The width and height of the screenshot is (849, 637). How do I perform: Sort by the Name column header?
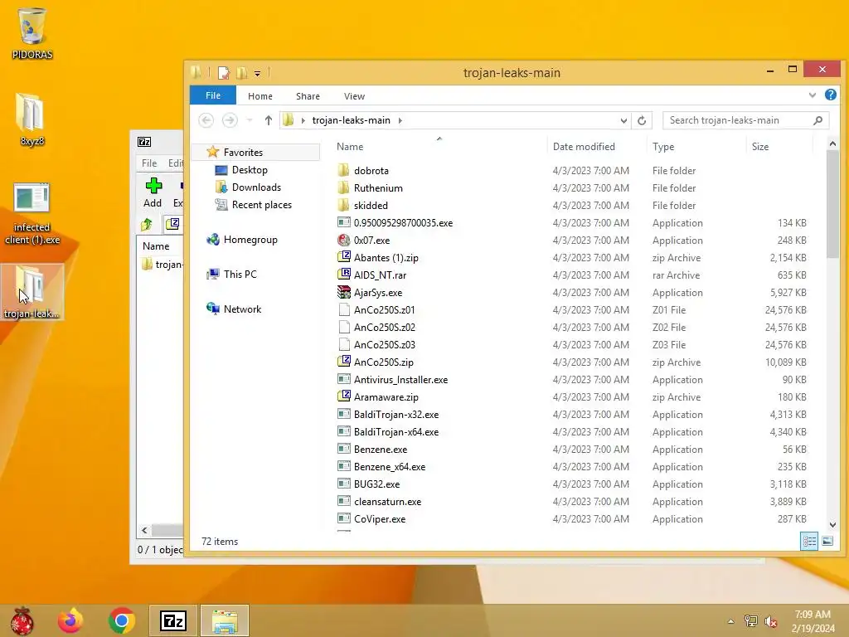click(x=440, y=147)
